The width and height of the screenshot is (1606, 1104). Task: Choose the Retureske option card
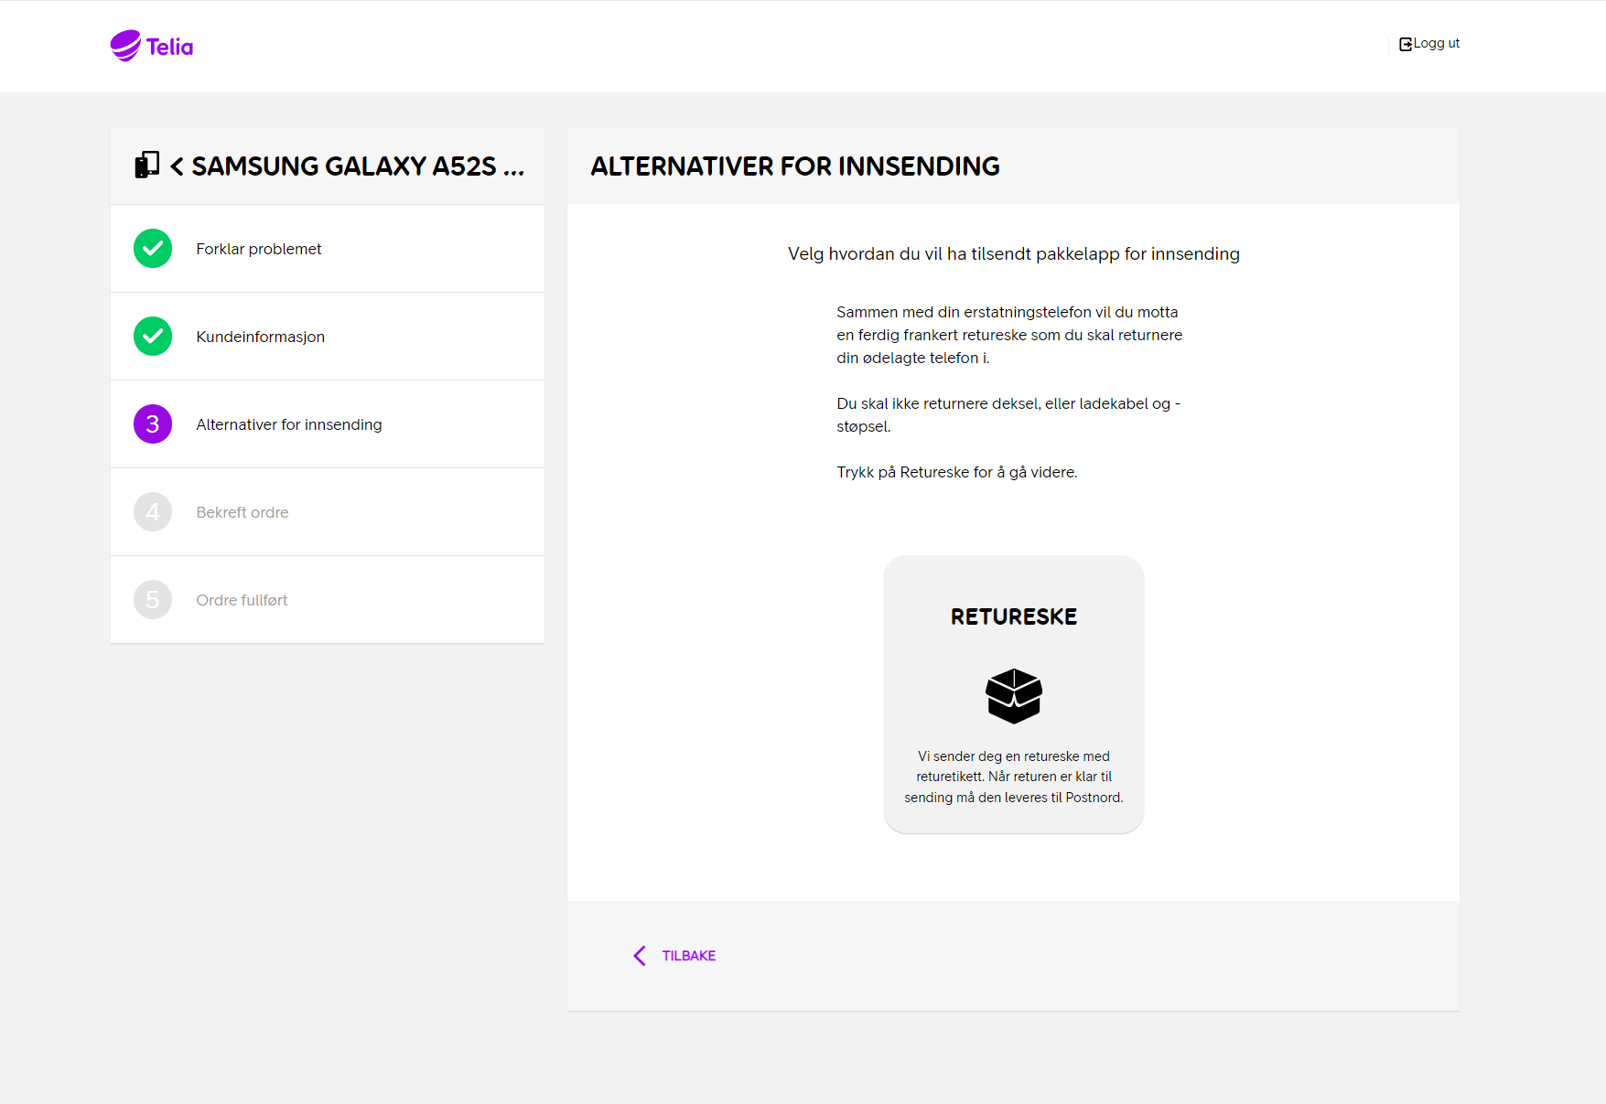coord(1014,694)
